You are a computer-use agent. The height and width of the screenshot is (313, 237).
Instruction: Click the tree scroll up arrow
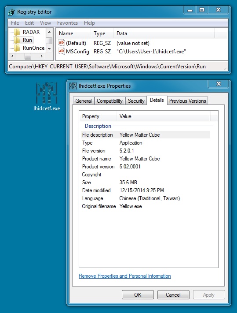tap(49, 32)
